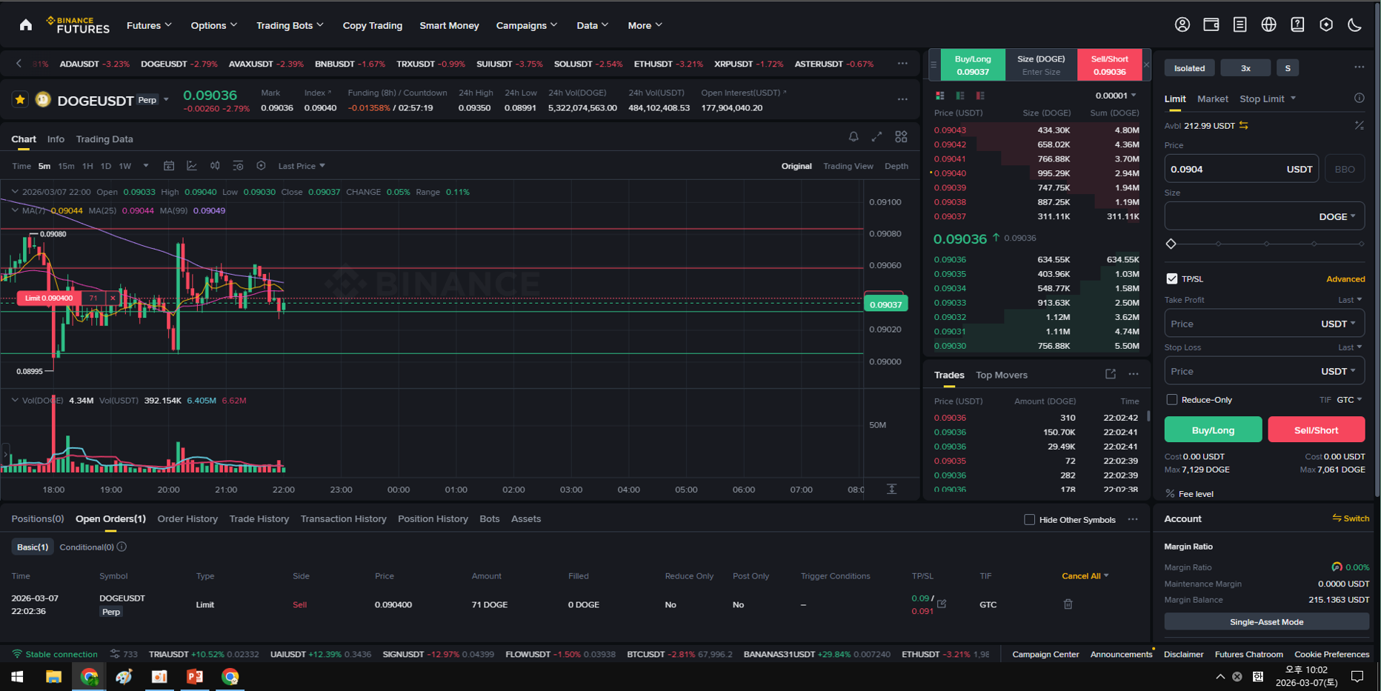Open the margin calculator icon
Image resolution: width=1381 pixels, height=691 pixels.
1359,125
